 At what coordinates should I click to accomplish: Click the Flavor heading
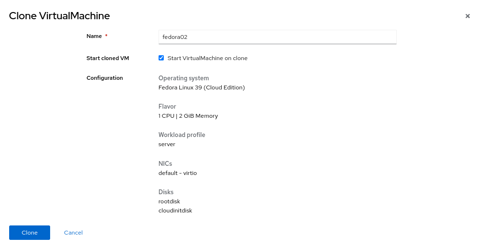tap(167, 106)
